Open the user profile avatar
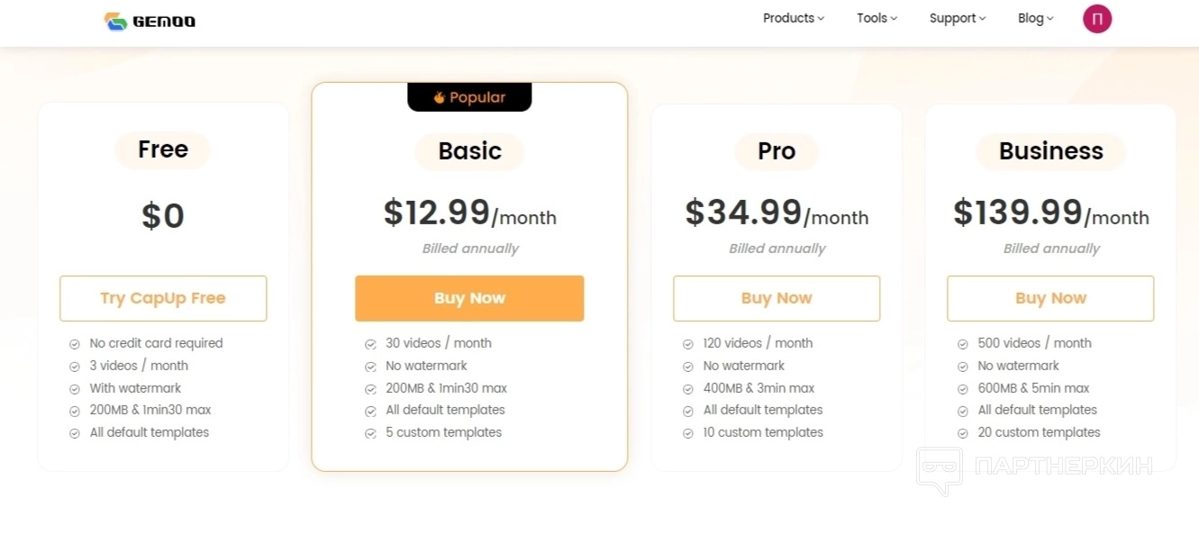 1097,19
